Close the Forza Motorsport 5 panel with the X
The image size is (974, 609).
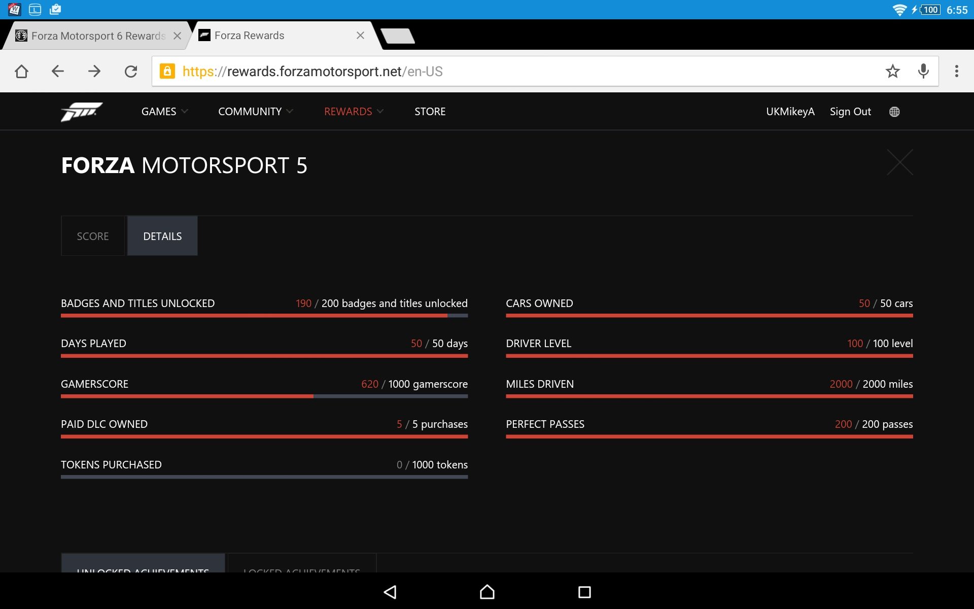click(x=900, y=162)
